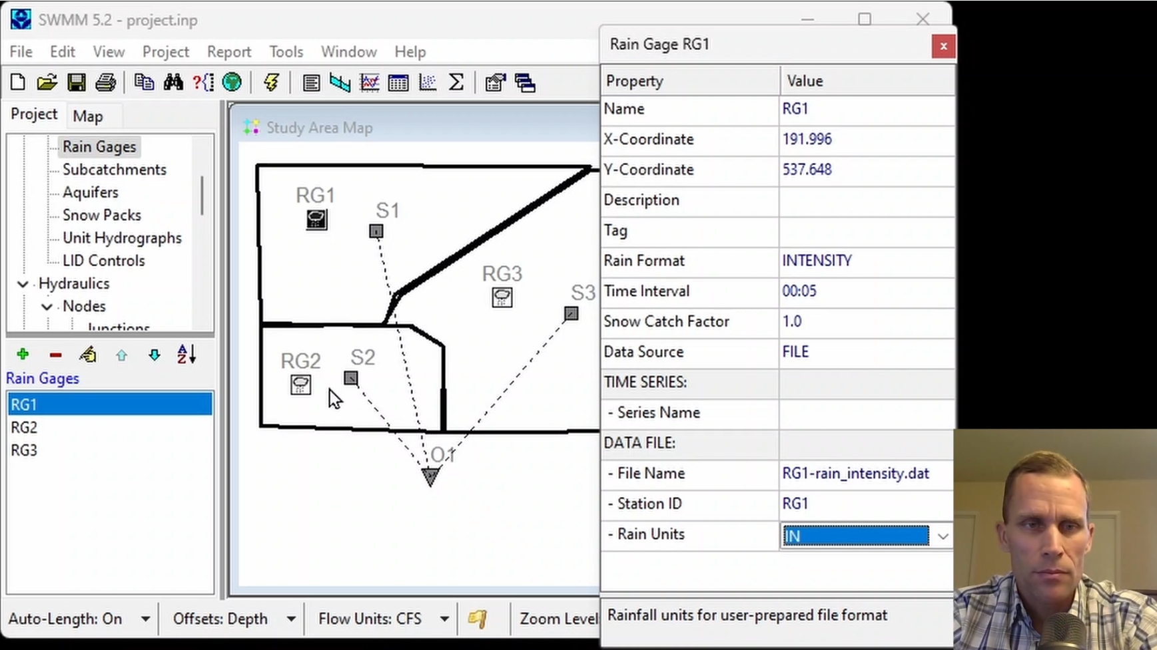Screen dimensions: 1157x650
Task: Select outfall O1 triangle on map
Action: click(430, 476)
